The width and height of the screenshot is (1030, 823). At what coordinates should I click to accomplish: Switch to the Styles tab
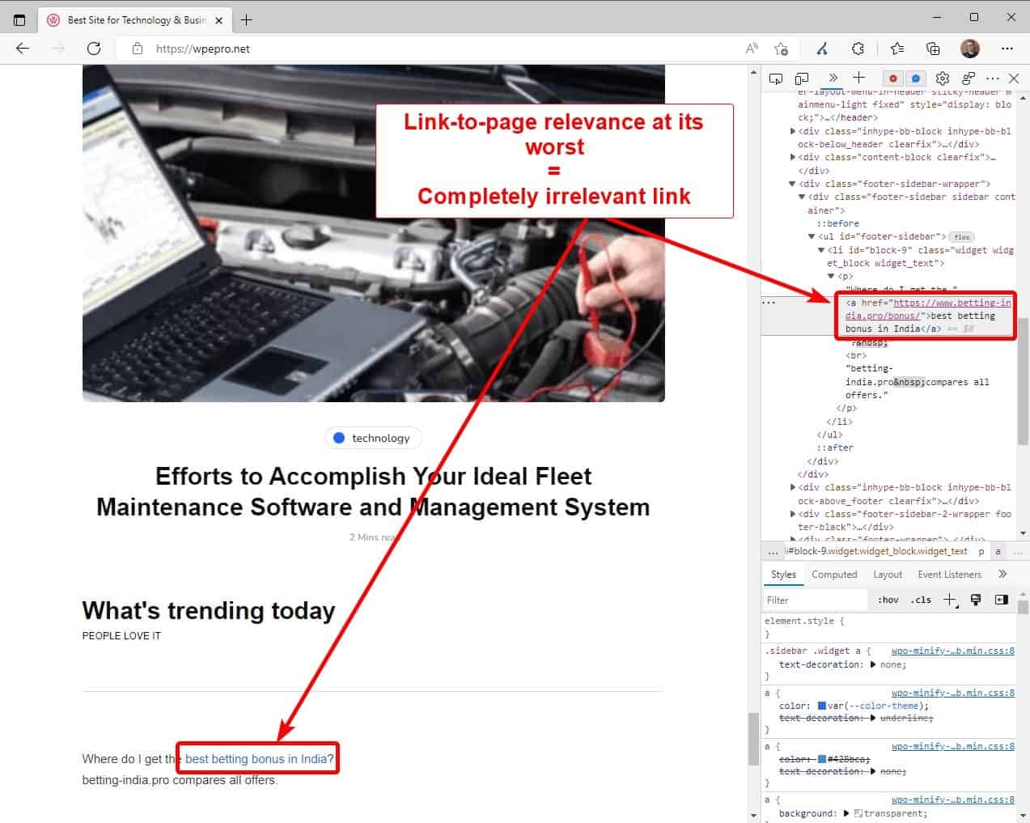click(783, 574)
